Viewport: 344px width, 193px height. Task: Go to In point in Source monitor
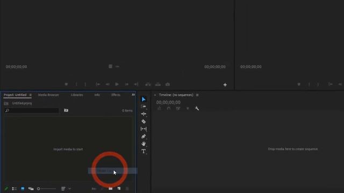tap(98, 84)
